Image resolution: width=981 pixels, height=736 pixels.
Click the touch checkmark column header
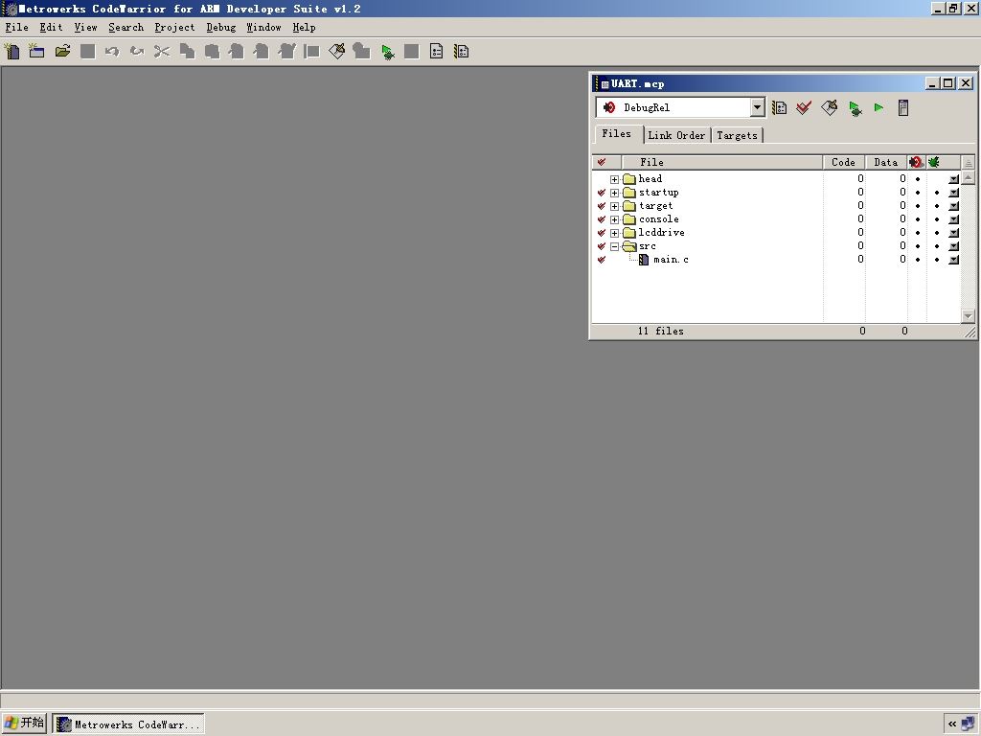[x=602, y=162]
